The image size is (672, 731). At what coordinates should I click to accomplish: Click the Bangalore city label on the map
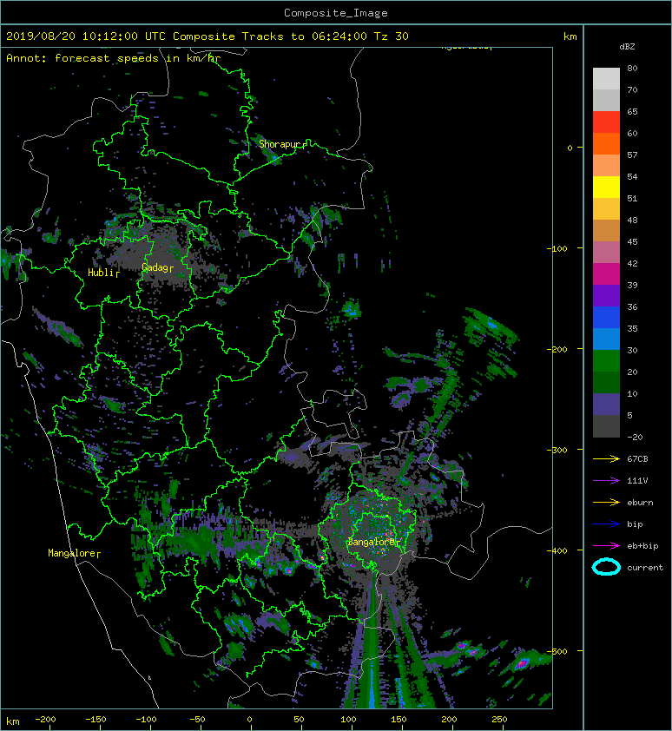click(x=371, y=542)
